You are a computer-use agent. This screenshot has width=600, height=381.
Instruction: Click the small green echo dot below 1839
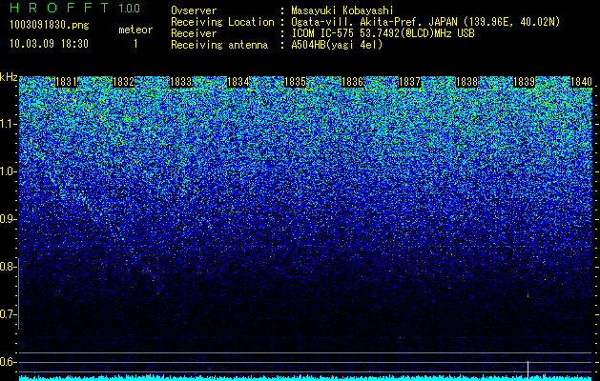(528, 295)
